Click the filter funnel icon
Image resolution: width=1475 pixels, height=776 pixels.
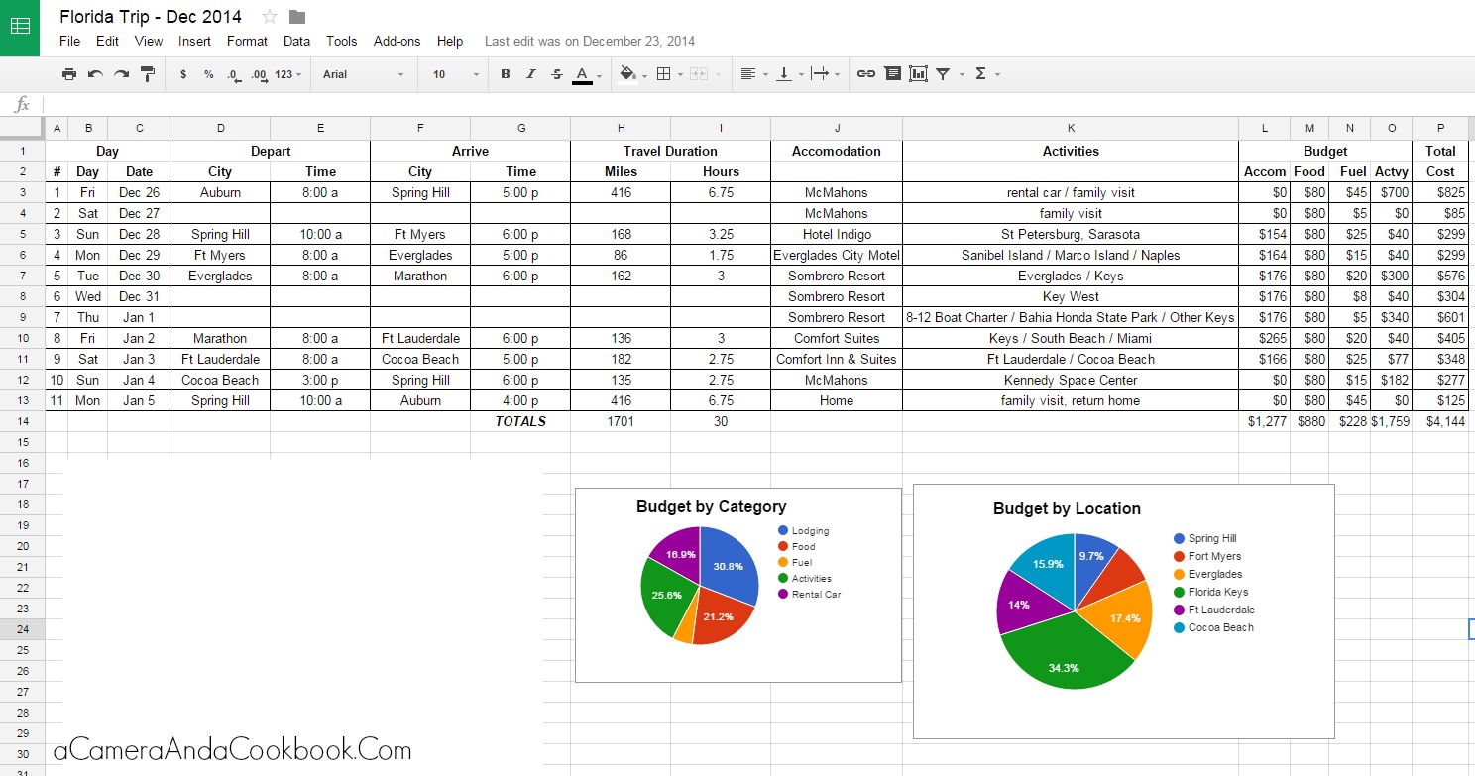[943, 74]
